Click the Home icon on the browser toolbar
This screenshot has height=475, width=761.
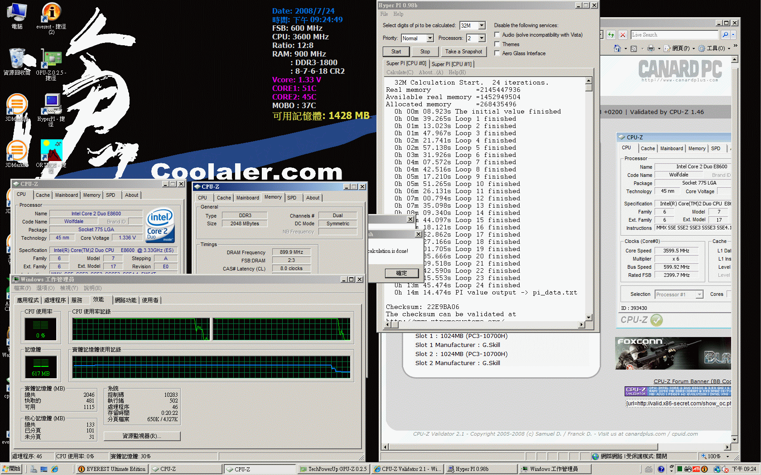617,48
